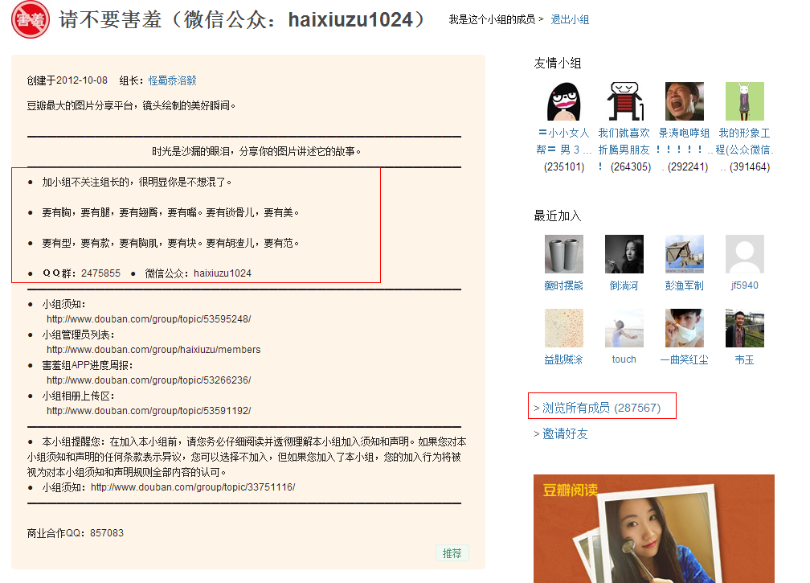Screen dimensions: 810x583
Task: Click the 小组相册上传区 label
Action: coord(79,396)
